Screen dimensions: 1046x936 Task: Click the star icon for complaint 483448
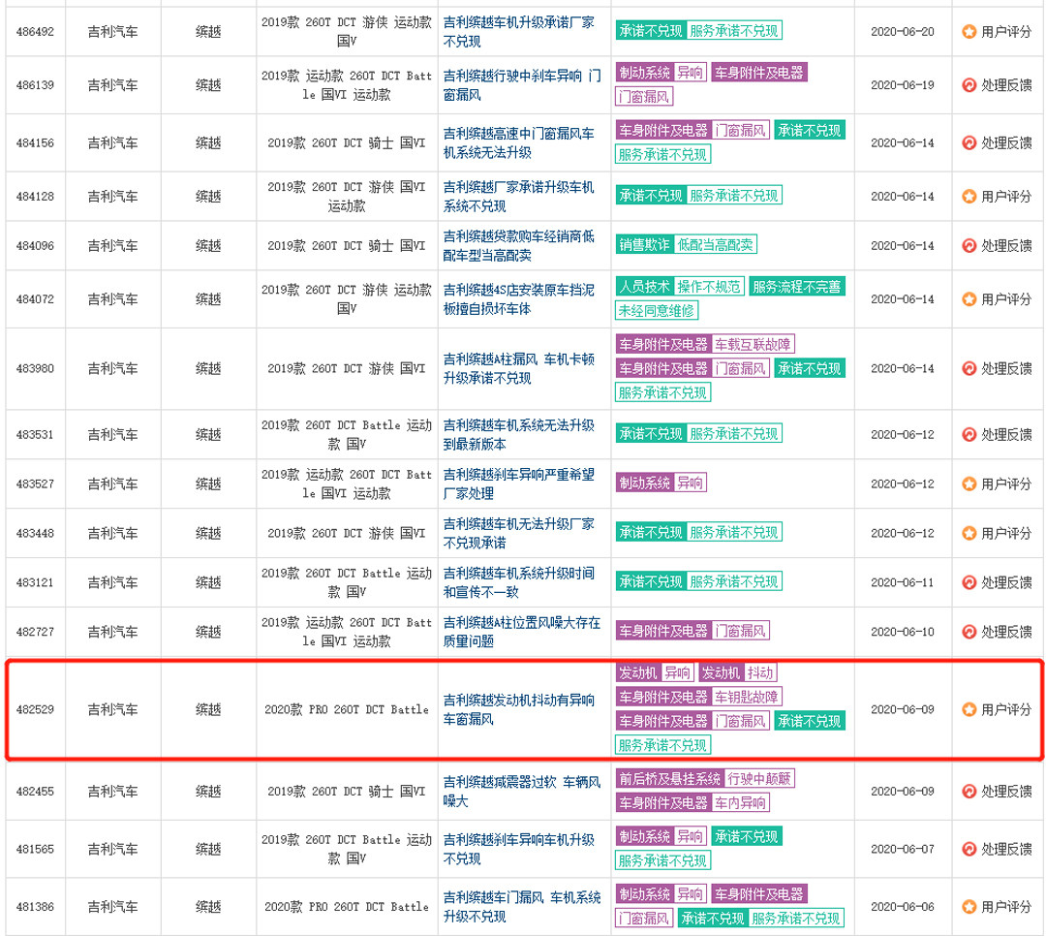coord(969,533)
